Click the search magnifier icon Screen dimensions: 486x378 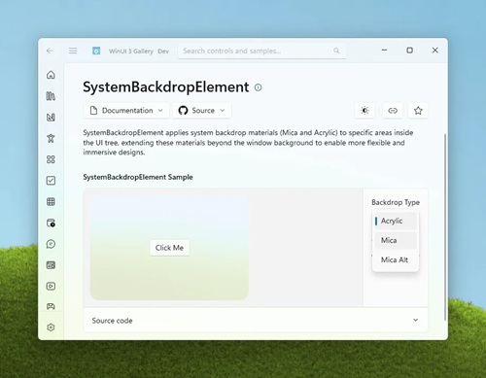pos(336,51)
